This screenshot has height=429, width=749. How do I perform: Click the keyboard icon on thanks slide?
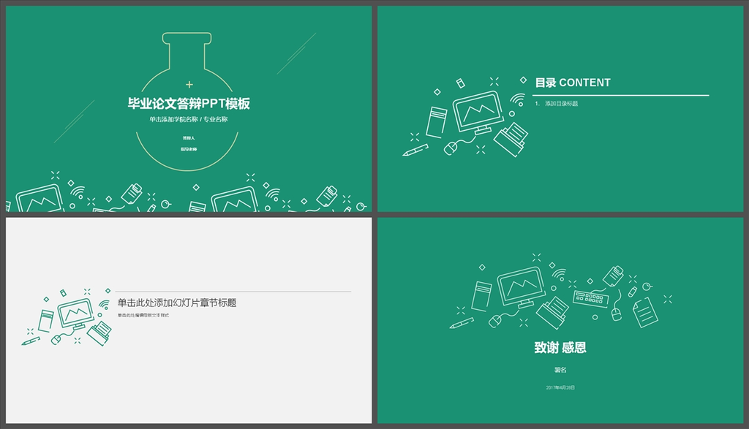(x=591, y=297)
